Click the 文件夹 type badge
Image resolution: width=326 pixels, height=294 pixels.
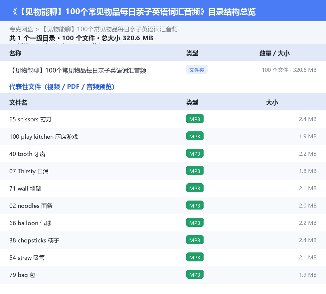tap(197, 70)
